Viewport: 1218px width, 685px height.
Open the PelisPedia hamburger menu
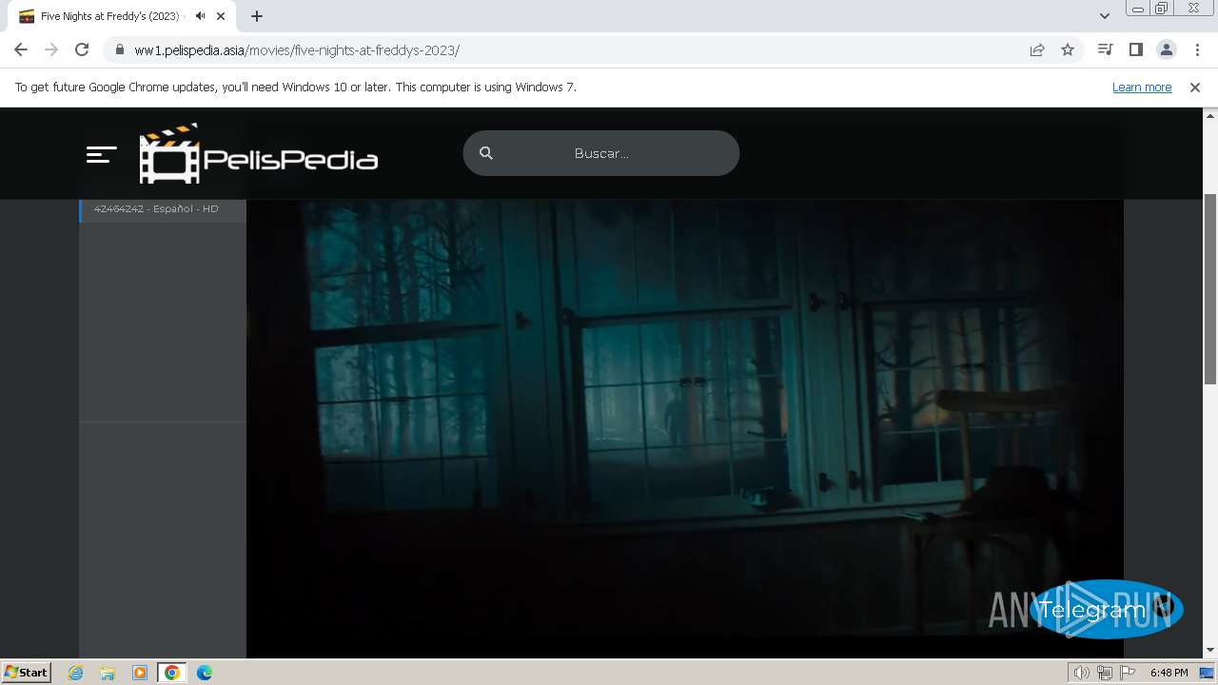click(102, 154)
